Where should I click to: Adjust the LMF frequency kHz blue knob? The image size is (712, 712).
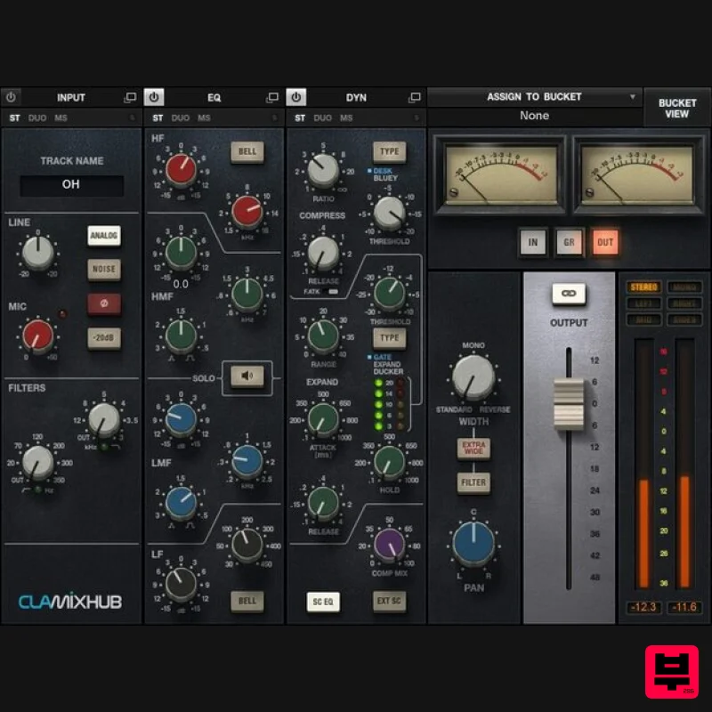[247, 460]
